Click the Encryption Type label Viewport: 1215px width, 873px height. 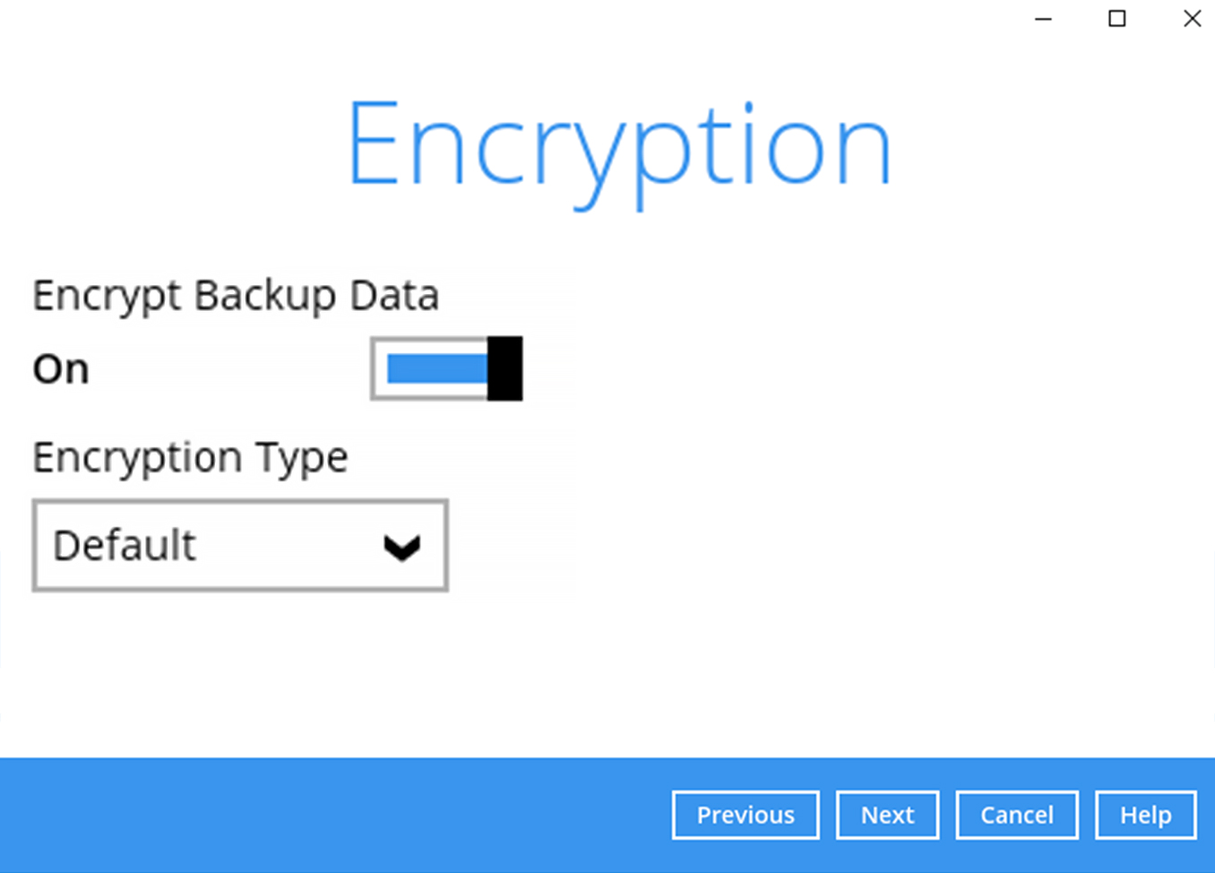190,457
